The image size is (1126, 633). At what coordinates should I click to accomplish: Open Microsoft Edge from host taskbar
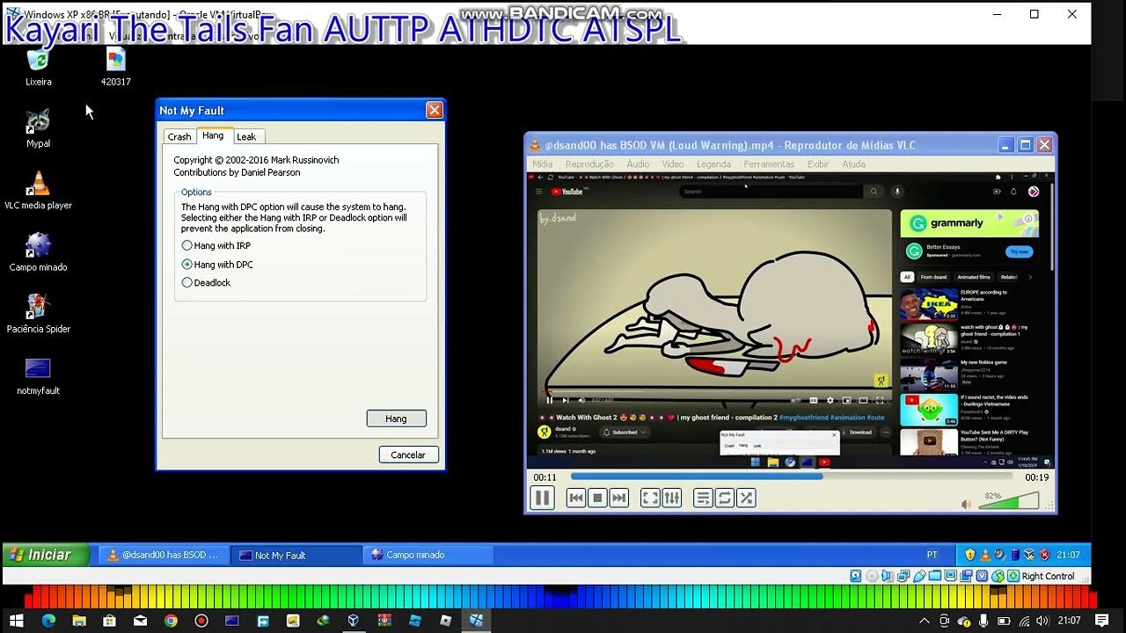tap(48, 621)
